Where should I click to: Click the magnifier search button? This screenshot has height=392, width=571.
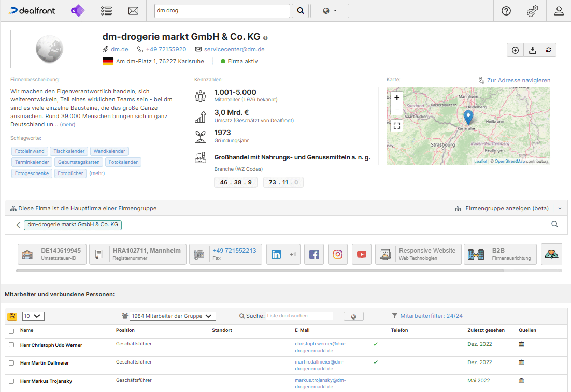point(301,11)
